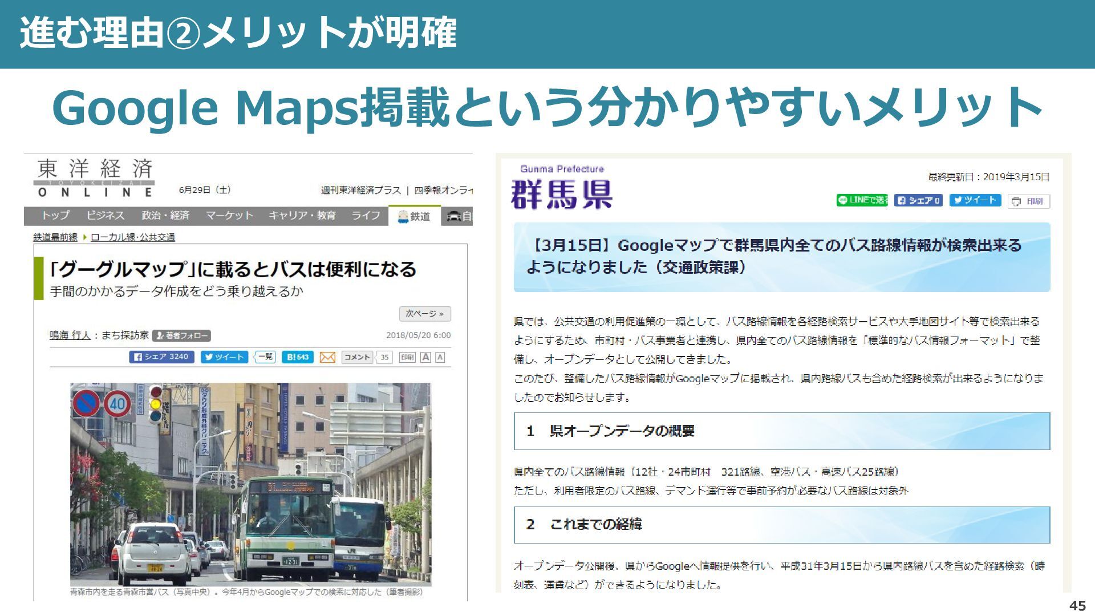Print the article with the 印刷 icon

(407, 357)
